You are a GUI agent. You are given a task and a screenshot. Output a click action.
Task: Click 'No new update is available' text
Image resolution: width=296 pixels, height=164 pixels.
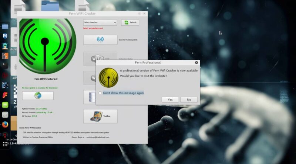point(40,88)
